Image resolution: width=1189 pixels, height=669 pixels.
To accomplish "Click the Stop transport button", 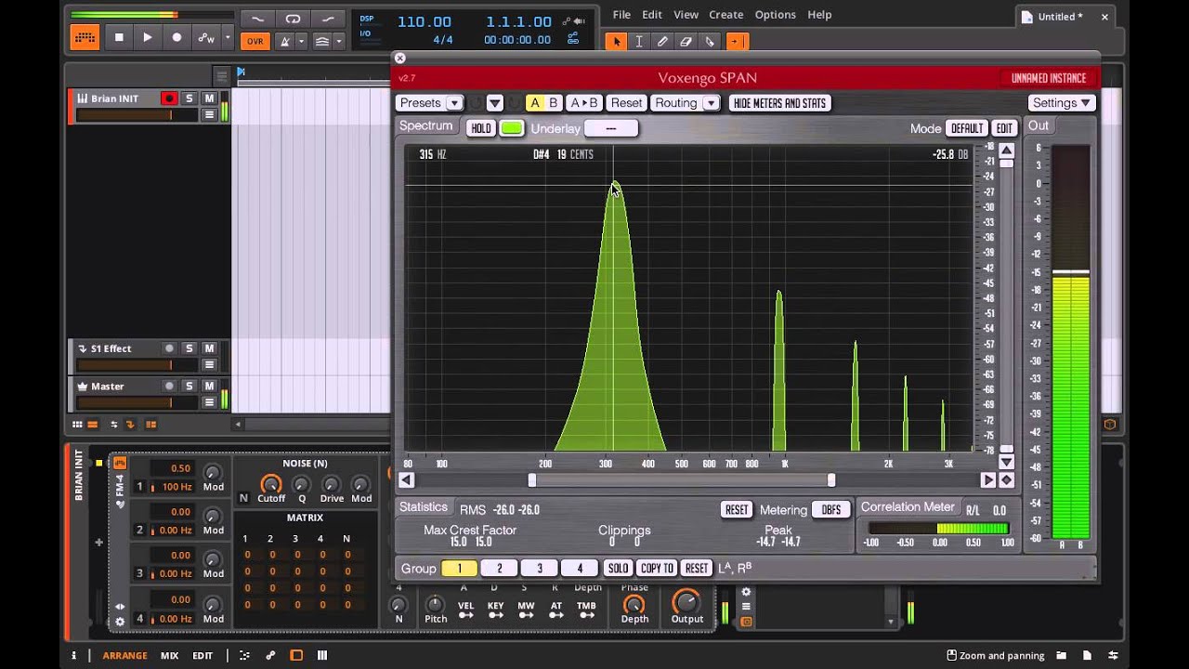I will coord(118,37).
